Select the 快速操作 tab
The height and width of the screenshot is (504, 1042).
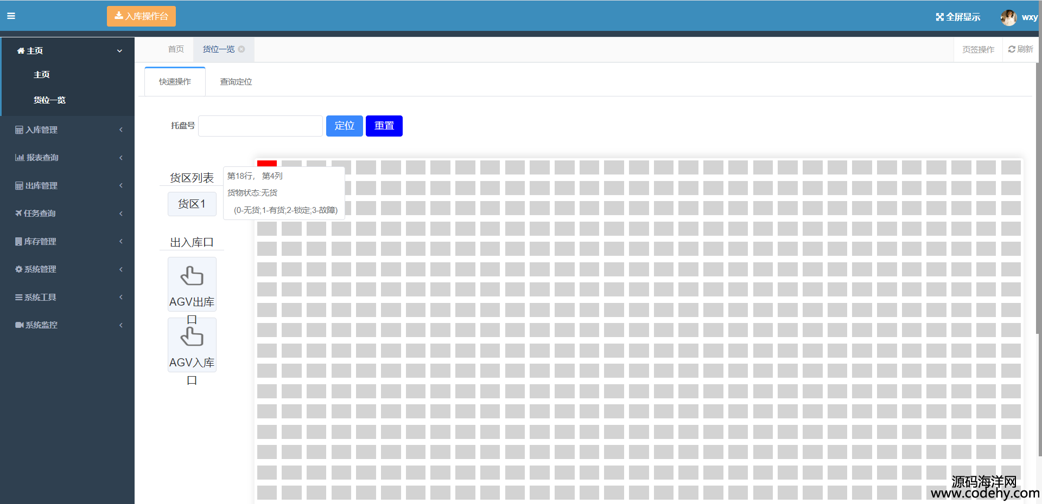pyautogui.click(x=175, y=82)
